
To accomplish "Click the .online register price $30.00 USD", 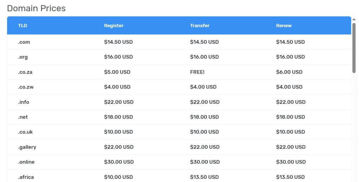I will (118, 162).
